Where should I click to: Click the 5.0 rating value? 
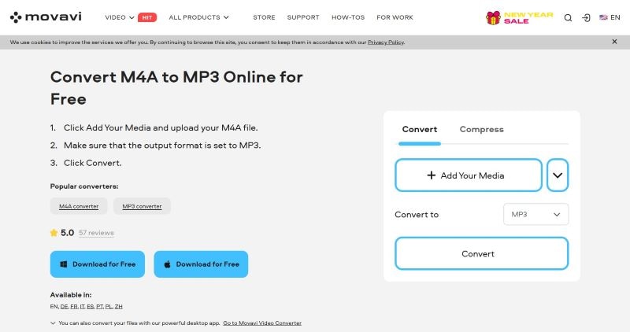[x=68, y=232]
